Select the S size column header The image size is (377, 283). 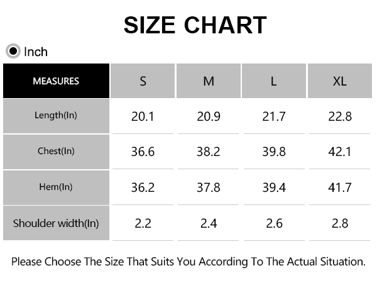coord(143,81)
